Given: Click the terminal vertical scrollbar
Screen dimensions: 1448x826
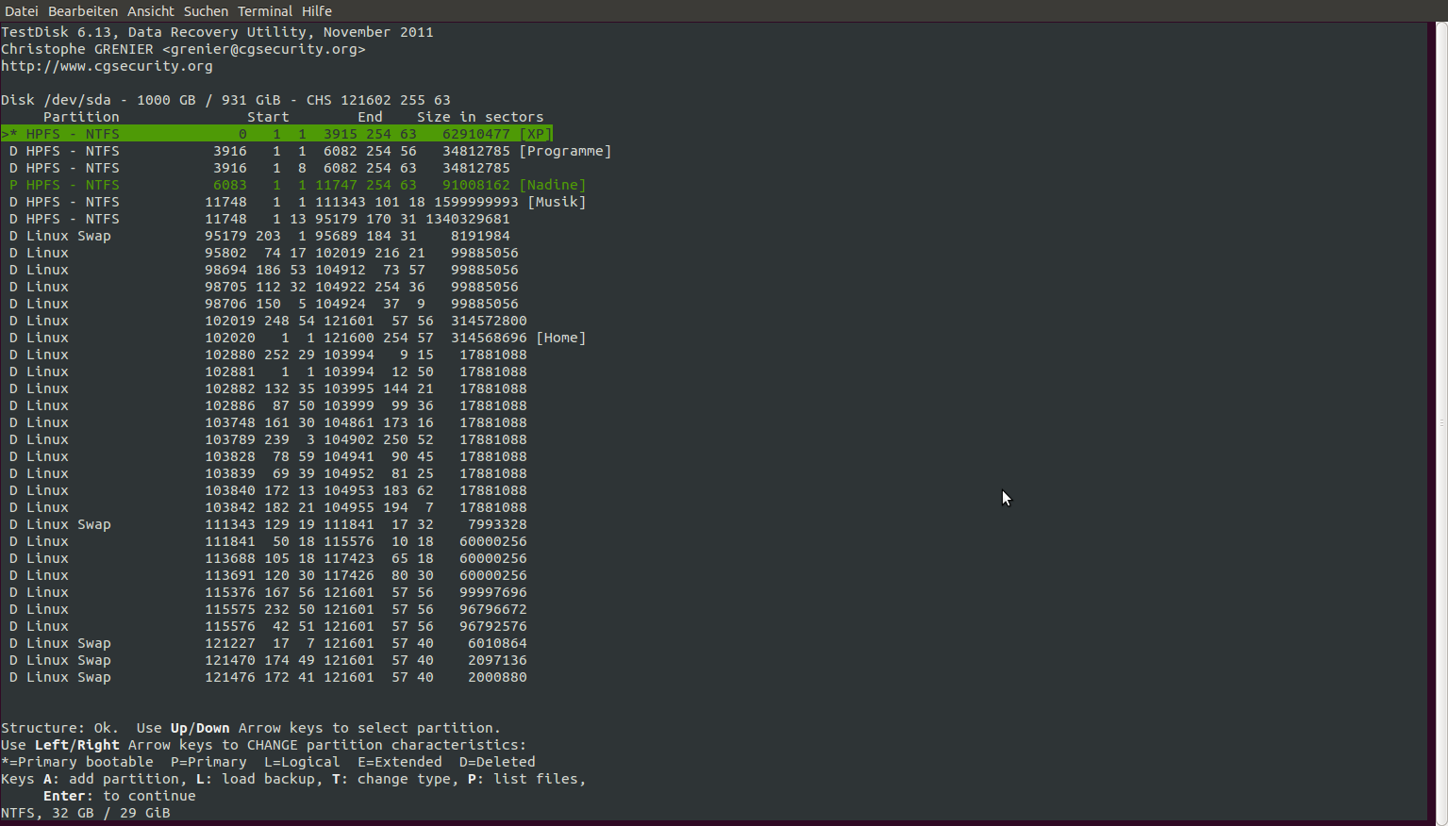Looking at the screenshot, I should (1441, 421).
